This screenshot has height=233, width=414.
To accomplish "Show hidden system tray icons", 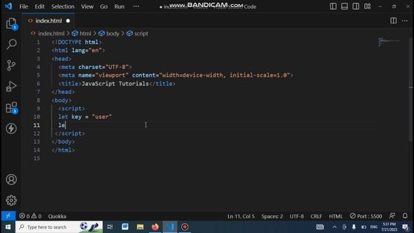I will [x=334, y=227].
